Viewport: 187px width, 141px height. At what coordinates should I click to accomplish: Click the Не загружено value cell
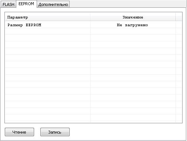[133, 25]
